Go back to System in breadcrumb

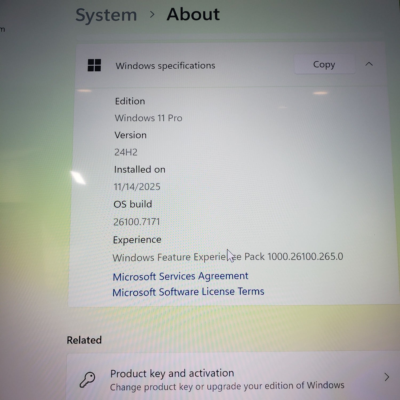tap(106, 15)
